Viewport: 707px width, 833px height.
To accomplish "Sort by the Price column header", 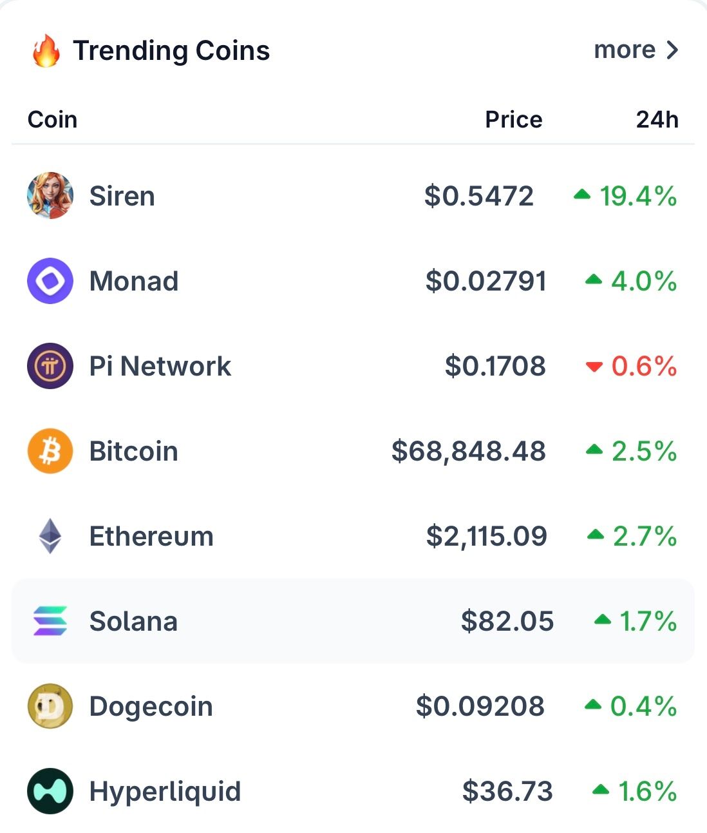I will coord(513,120).
